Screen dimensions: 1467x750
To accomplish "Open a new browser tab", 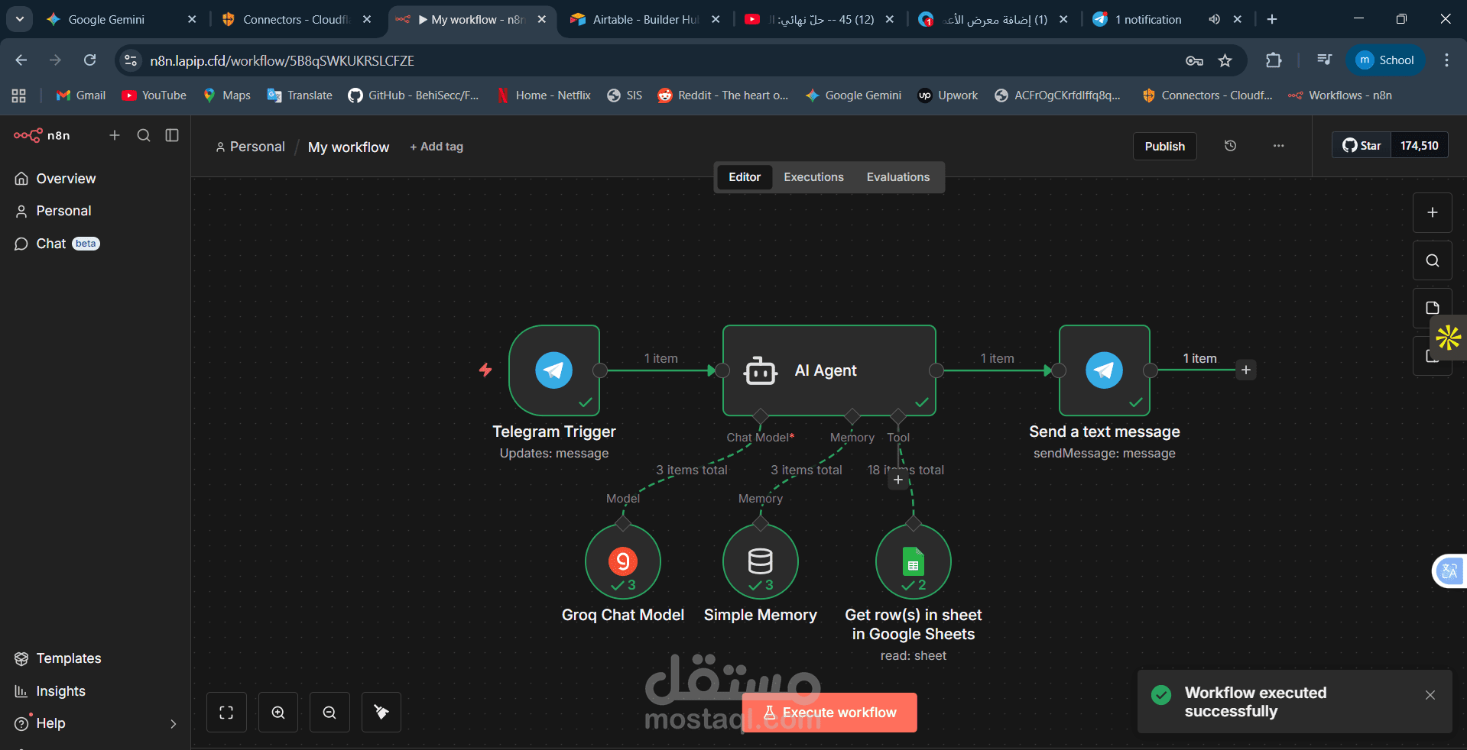I will (x=1272, y=20).
